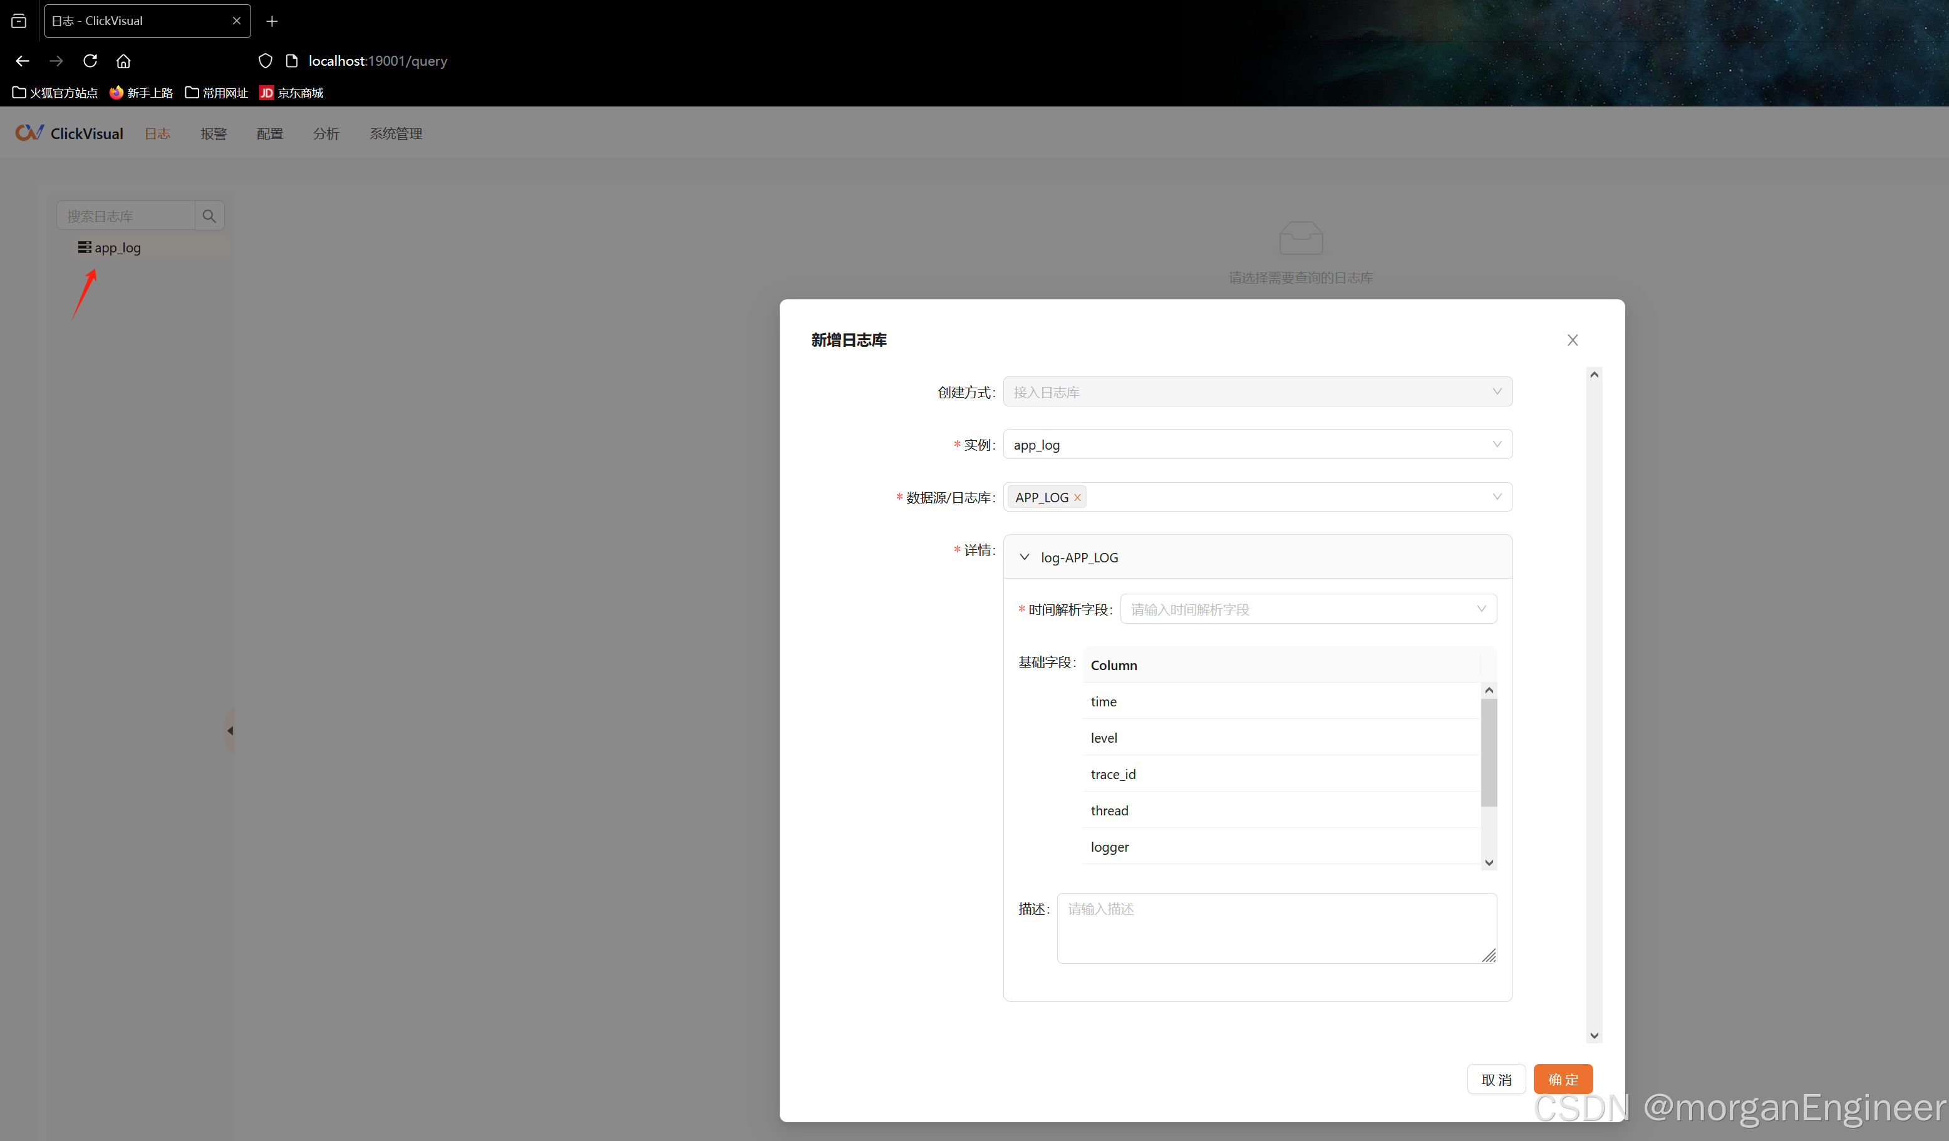
Task: Click the 确定 confirm button
Action: pyautogui.click(x=1563, y=1079)
